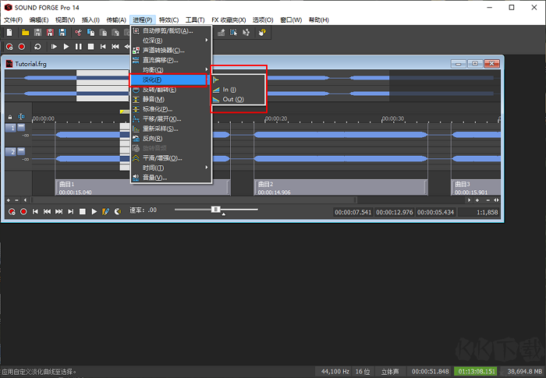Select the 标准化(P) menu item

(x=158, y=109)
